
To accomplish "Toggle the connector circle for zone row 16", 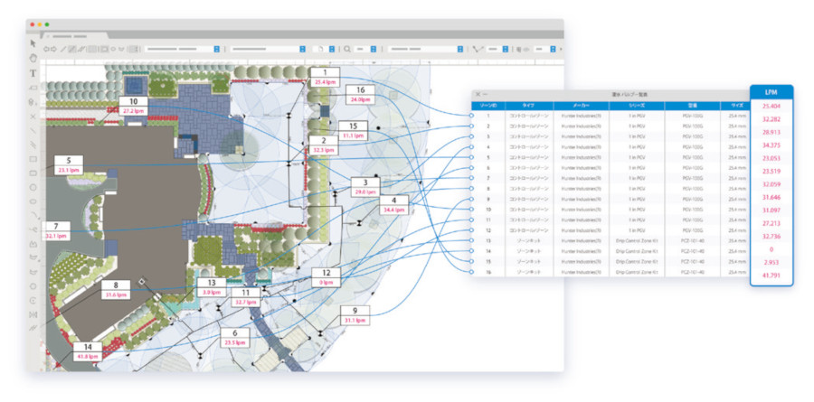I will [x=472, y=271].
